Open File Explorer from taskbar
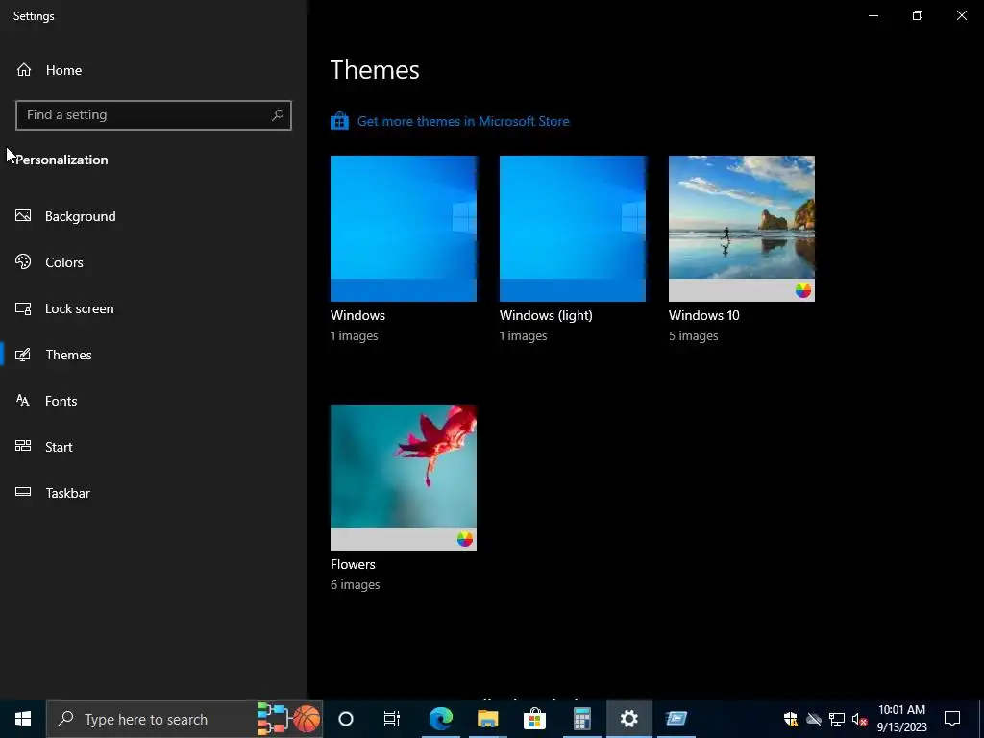The width and height of the screenshot is (984, 738). coord(487,719)
